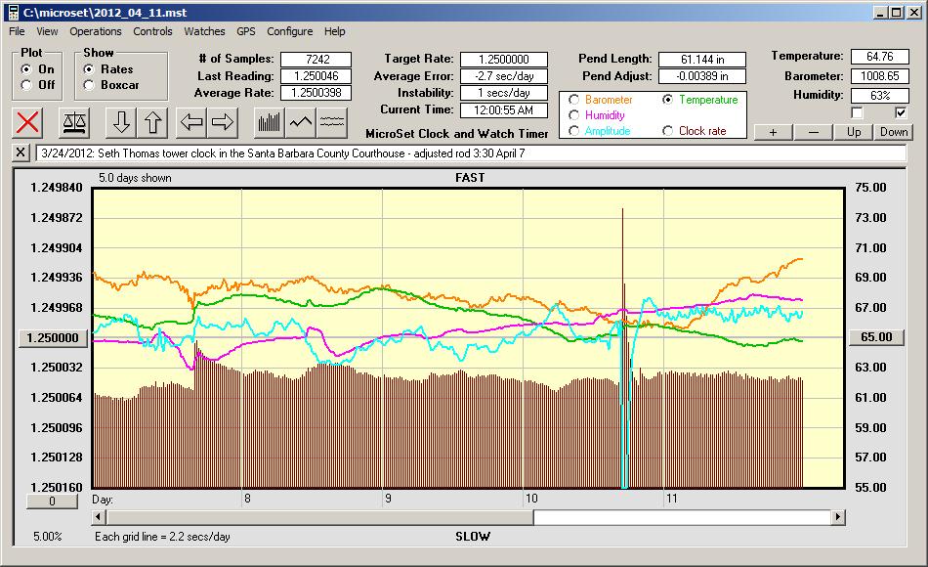The height and width of the screenshot is (567, 928).
Task: Click the chart scrollbar left arrow
Action: [99, 517]
